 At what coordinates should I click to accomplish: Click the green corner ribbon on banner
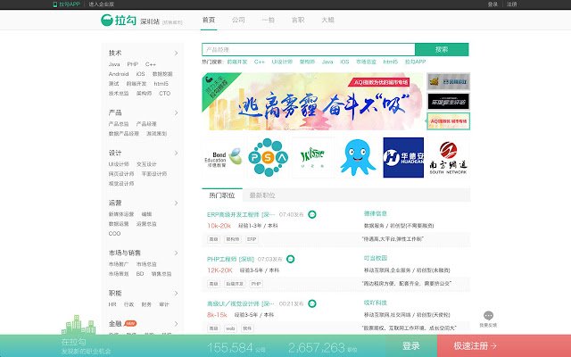tap(218, 87)
